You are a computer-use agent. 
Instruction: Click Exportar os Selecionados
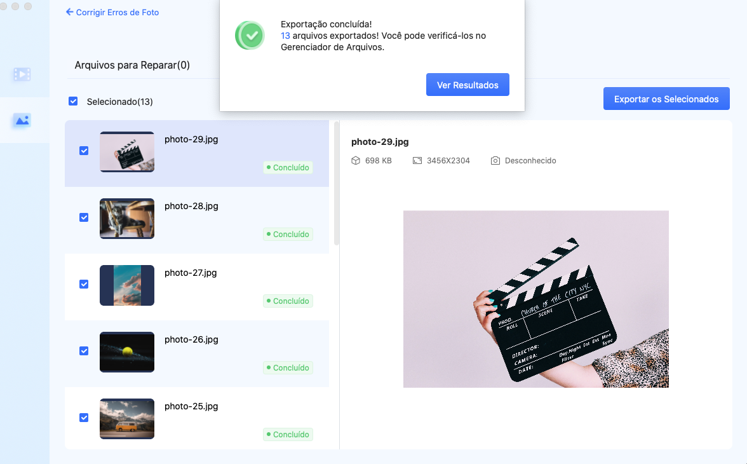pyautogui.click(x=666, y=98)
